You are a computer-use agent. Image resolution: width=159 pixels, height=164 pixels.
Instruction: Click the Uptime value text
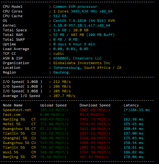coord(74,44)
